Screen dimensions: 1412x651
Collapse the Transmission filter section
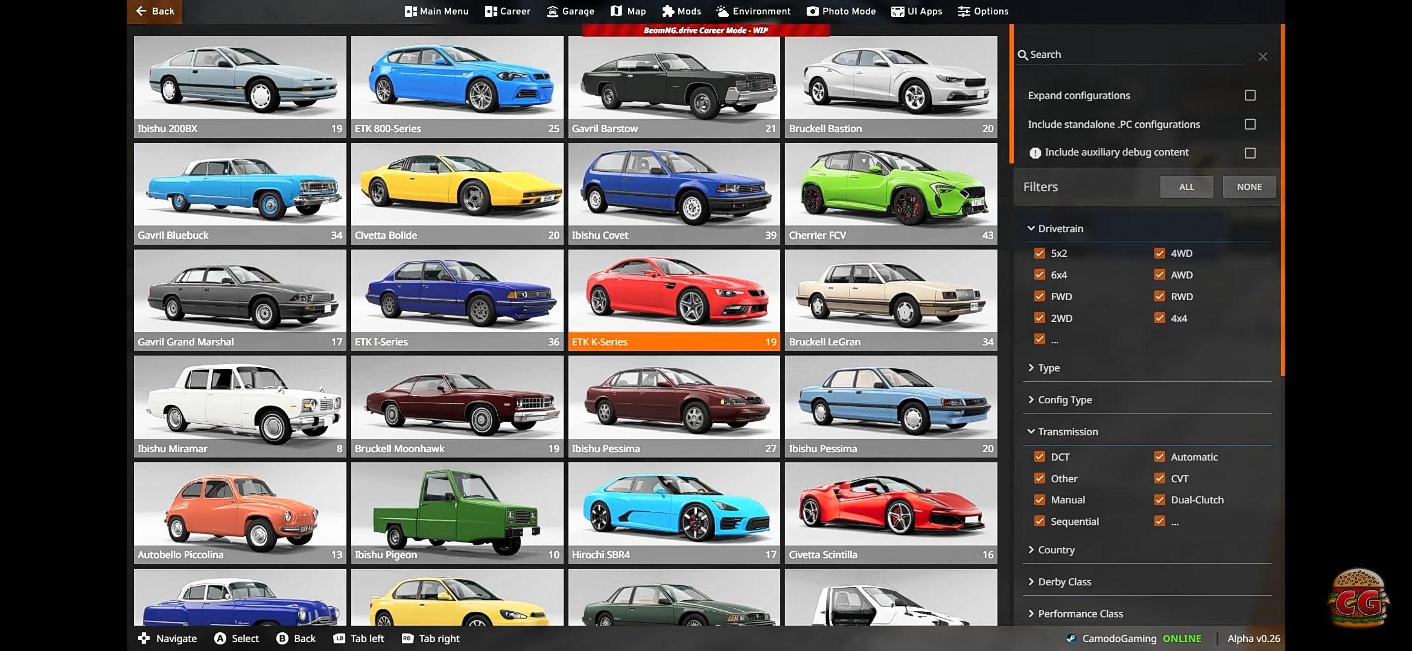[x=1146, y=432]
